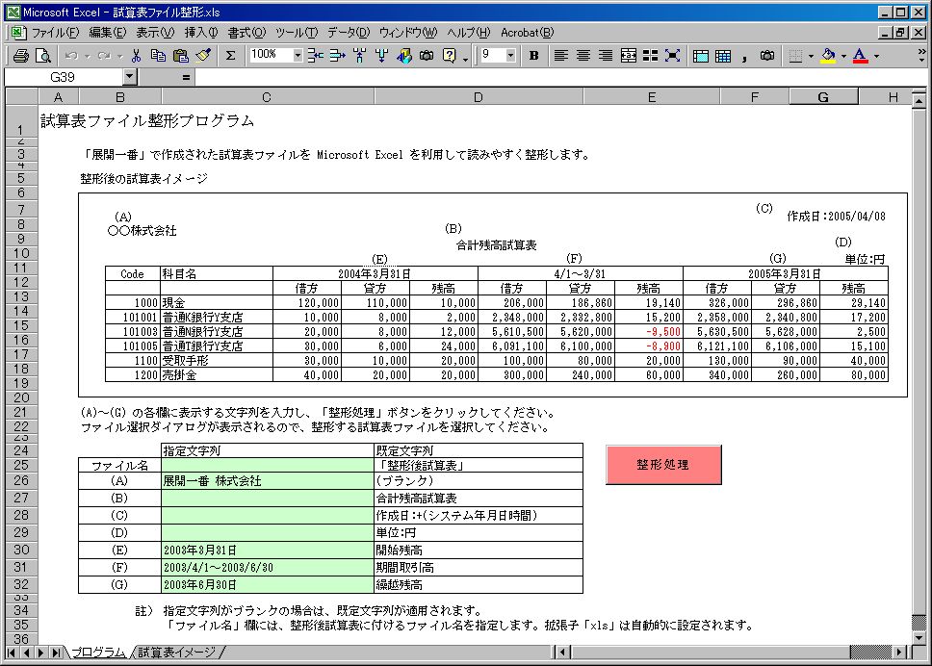932x666 pixels.
Task: Click the help question mark icon
Action: tap(450, 56)
